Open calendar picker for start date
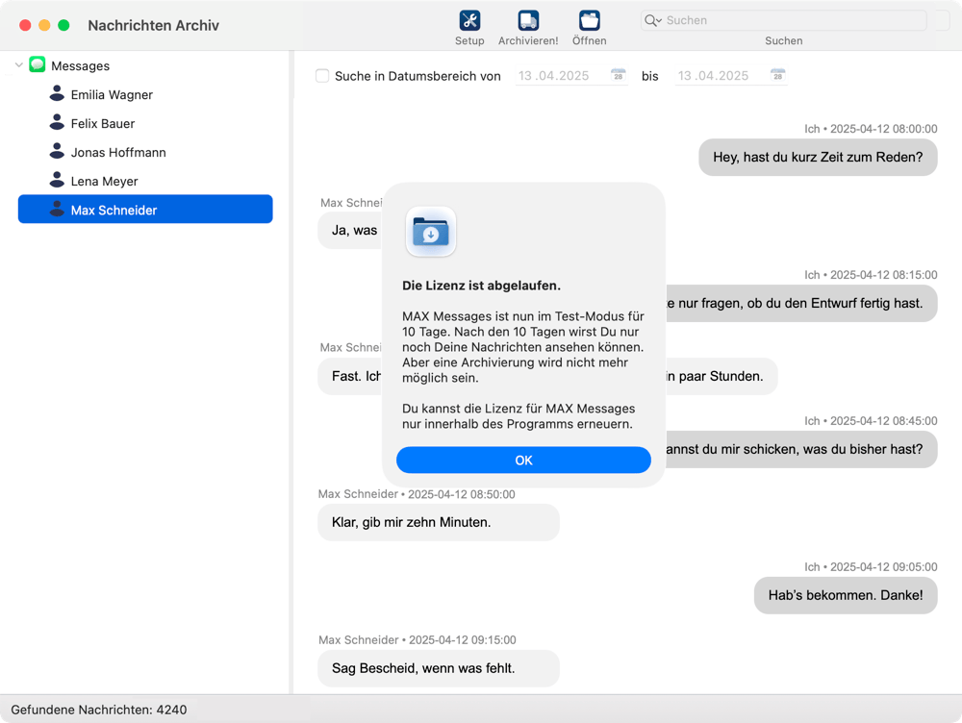Screen dimensions: 962x723 (x=619, y=76)
